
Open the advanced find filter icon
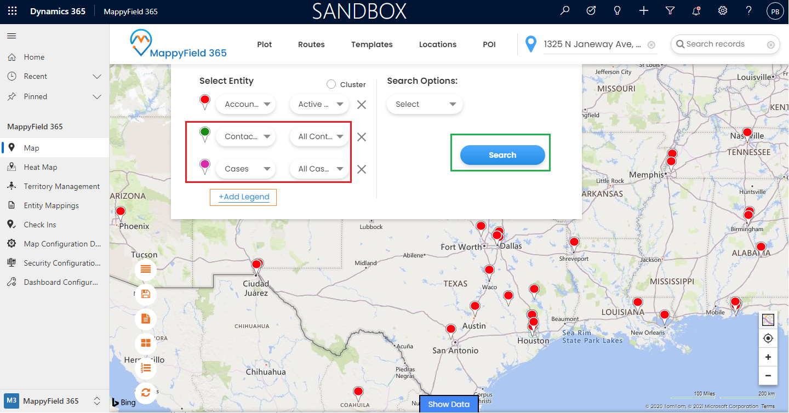point(670,11)
